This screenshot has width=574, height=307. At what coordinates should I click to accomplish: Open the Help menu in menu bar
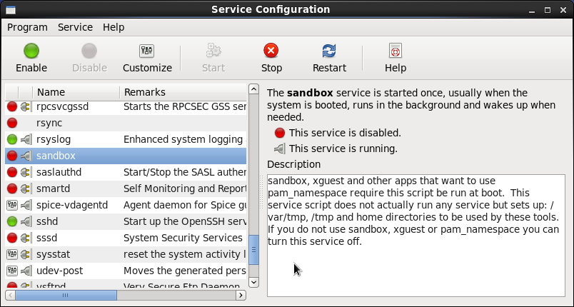pyautogui.click(x=114, y=27)
